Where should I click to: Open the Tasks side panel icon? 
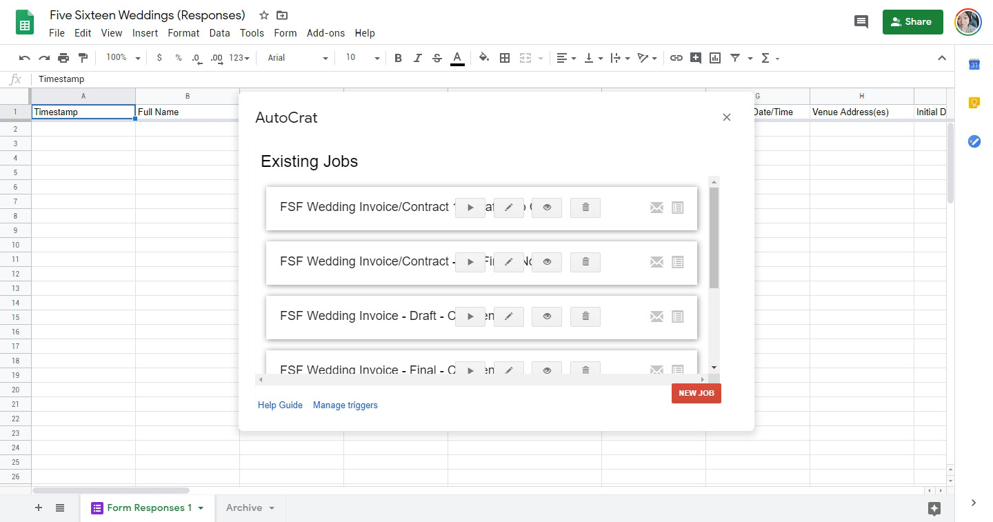(x=974, y=141)
